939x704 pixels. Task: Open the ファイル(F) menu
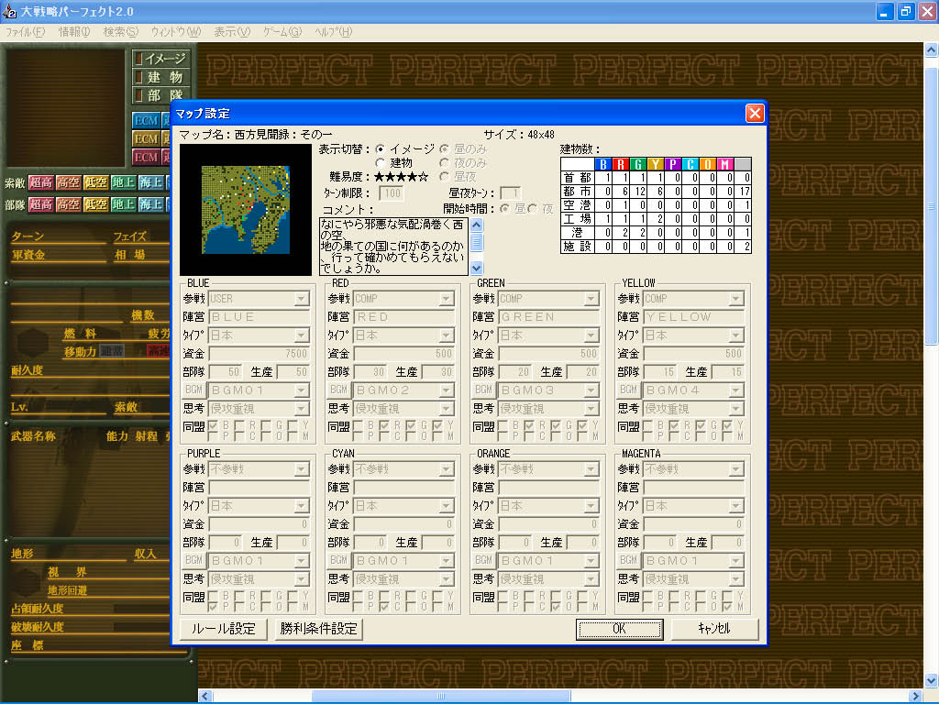tap(25, 32)
